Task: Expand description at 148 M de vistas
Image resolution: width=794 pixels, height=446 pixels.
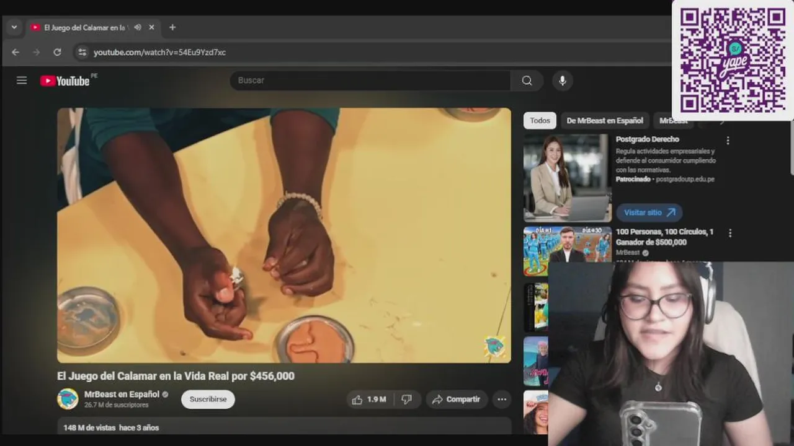Action: coord(284,426)
